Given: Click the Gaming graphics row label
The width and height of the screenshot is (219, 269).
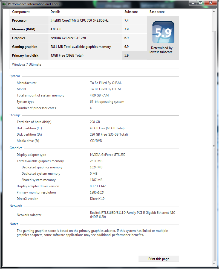Looking at the screenshot, I should 25,47.
